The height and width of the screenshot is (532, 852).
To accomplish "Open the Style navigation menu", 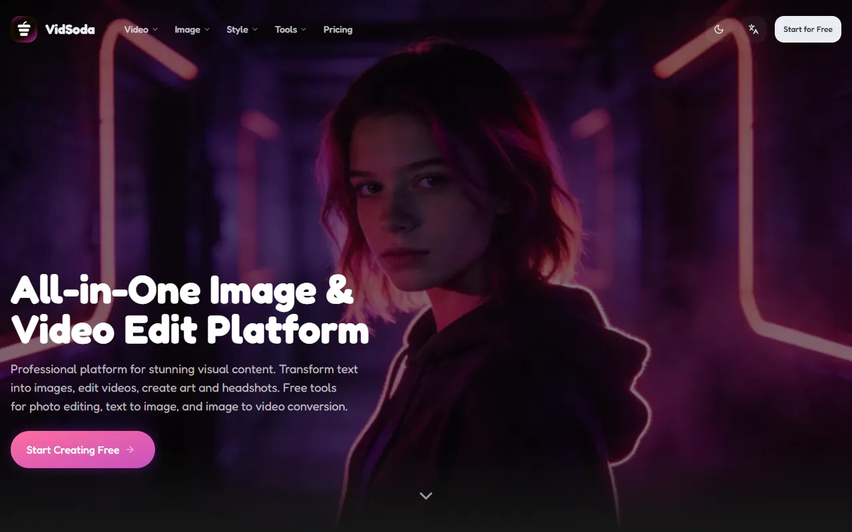I will click(237, 29).
